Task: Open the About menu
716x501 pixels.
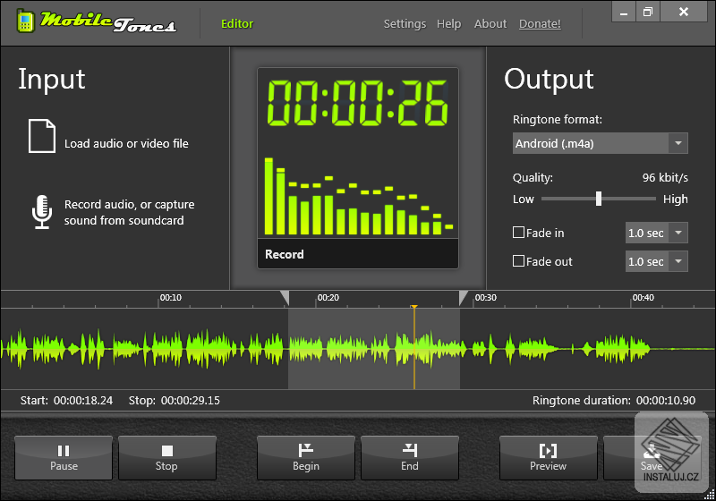Action: click(x=490, y=24)
